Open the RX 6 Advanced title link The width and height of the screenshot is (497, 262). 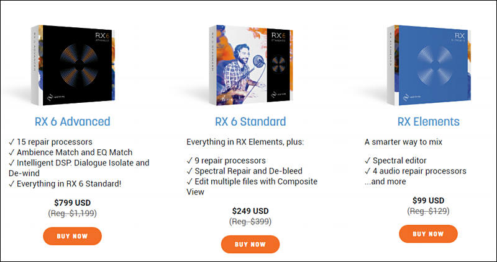pyautogui.click(x=72, y=121)
